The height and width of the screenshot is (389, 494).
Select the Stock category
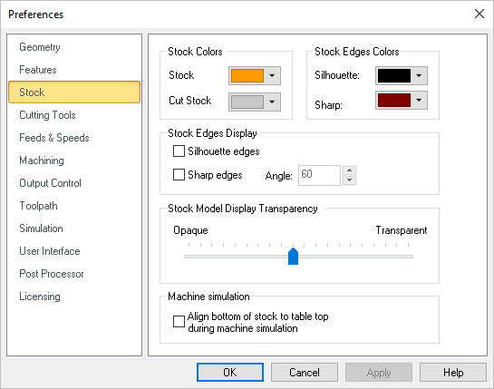tap(74, 92)
